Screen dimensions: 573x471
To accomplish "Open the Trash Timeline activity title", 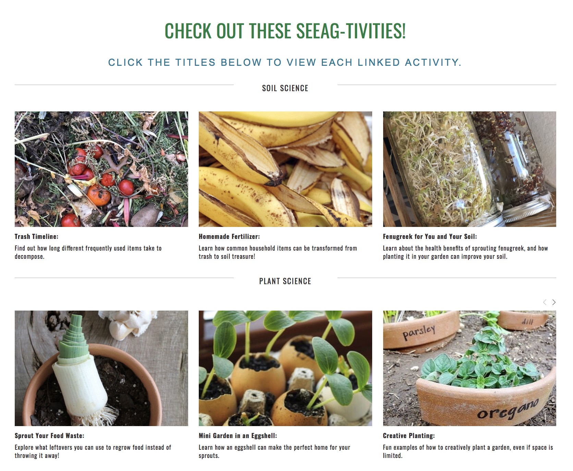I will click(x=37, y=237).
